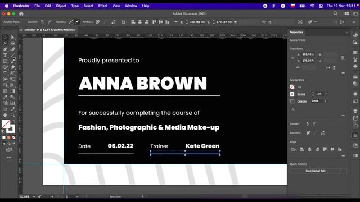
Task: Select the Eyedropper tool
Action: click(5, 97)
